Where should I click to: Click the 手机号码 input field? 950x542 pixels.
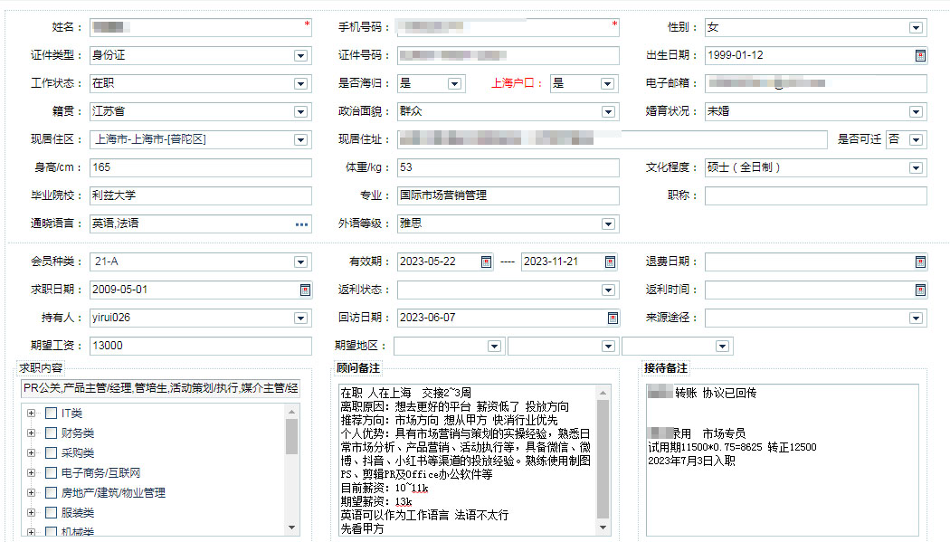pyautogui.click(x=508, y=27)
